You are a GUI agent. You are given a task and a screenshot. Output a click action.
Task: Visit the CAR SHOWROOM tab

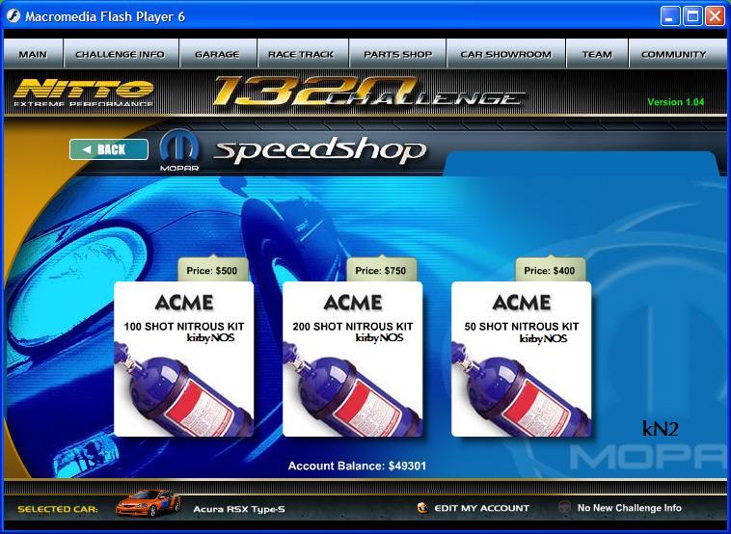[x=506, y=54]
